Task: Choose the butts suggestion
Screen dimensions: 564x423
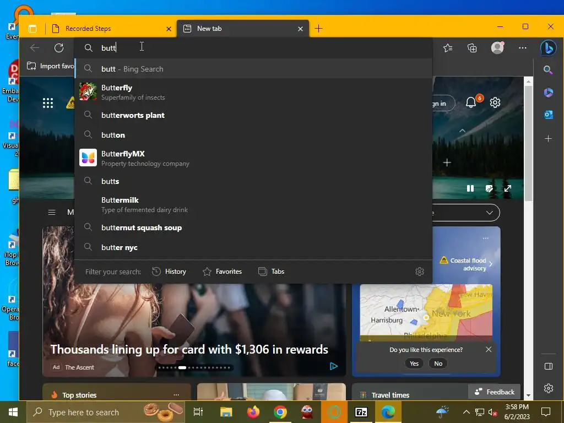Action: point(253,181)
